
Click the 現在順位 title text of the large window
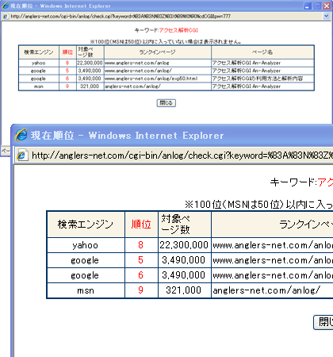[52, 136]
